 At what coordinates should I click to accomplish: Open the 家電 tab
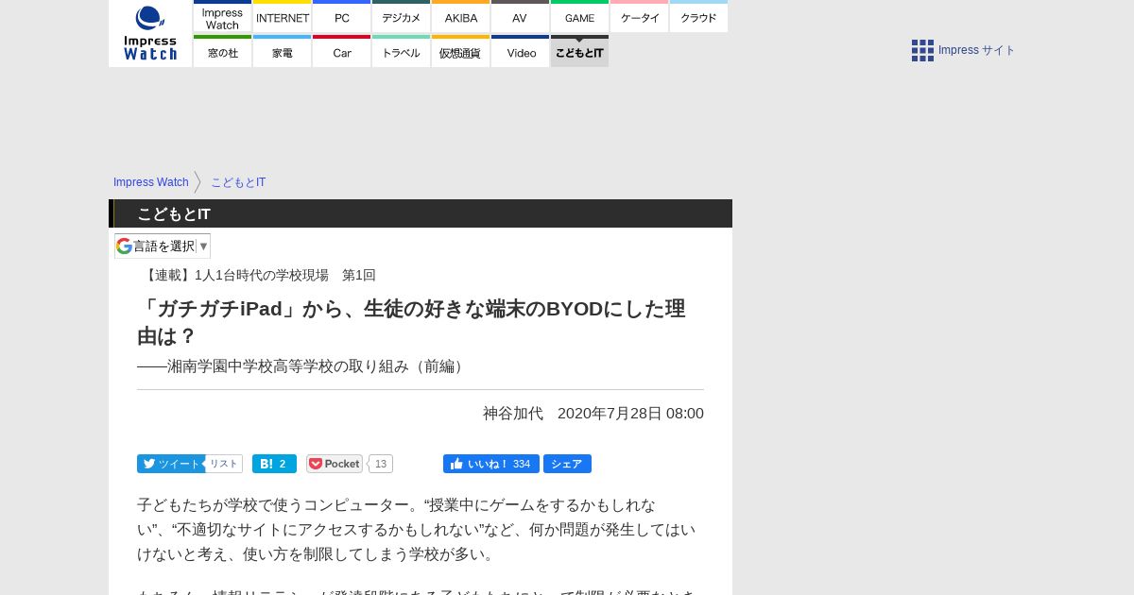[283, 51]
